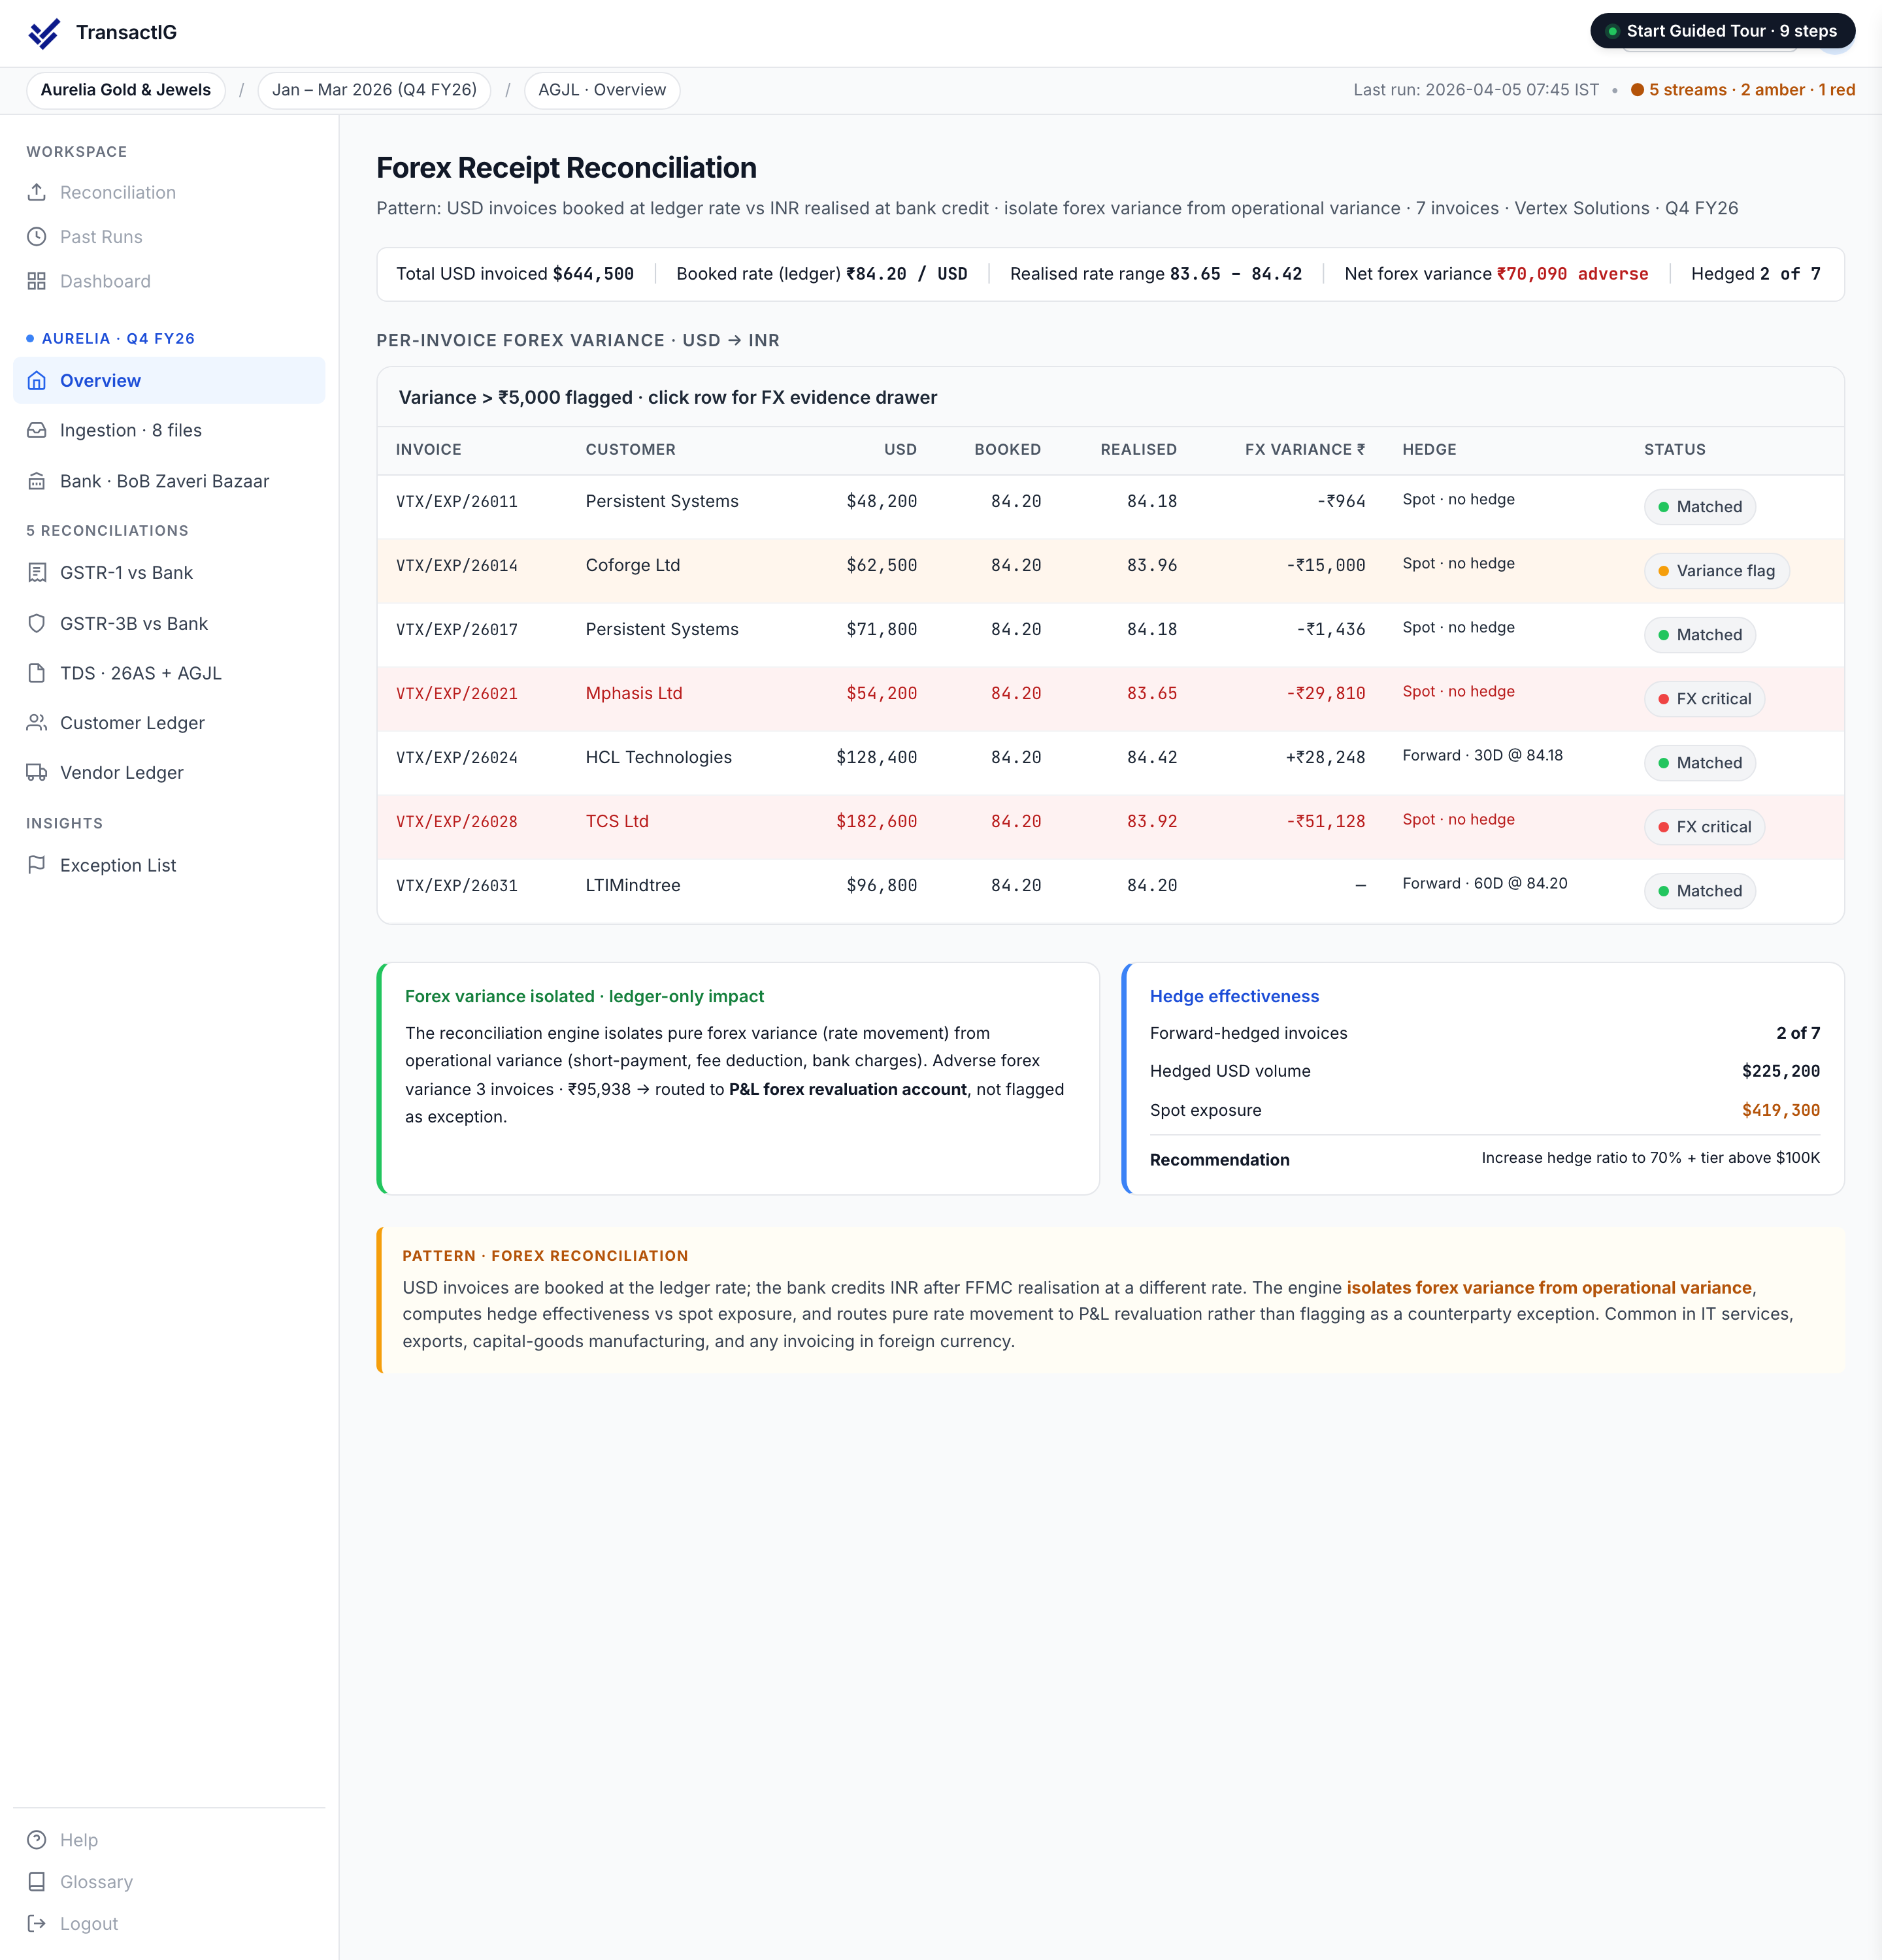Open the Exception List
The image size is (1882, 1960).
pyautogui.click(x=169, y=865)
